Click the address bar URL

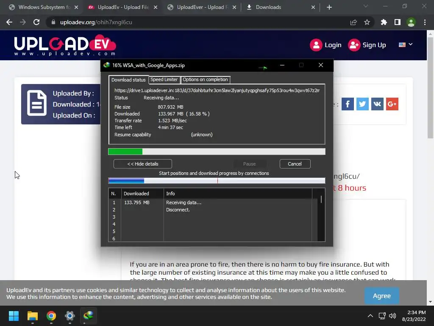tap(96, 22)
